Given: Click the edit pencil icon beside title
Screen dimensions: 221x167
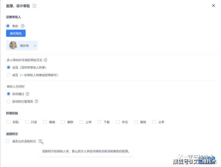Looking at the screenshot, I should [34, 6].
